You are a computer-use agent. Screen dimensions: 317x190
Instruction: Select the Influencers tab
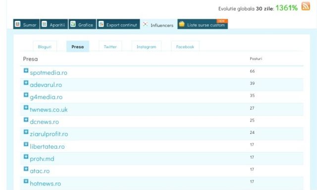pos(158,24)
